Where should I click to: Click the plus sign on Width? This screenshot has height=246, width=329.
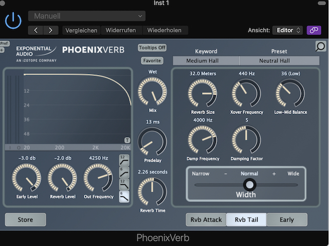coord(274,174)
